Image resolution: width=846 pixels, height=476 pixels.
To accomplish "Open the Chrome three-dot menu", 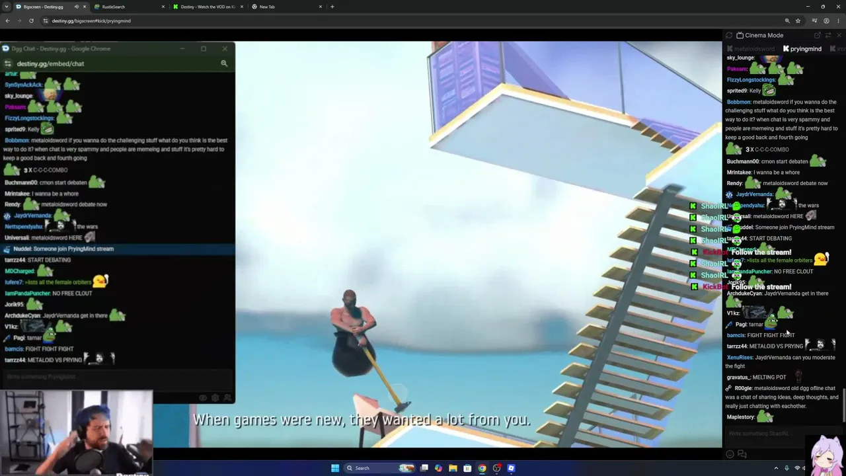I will 838,20.
